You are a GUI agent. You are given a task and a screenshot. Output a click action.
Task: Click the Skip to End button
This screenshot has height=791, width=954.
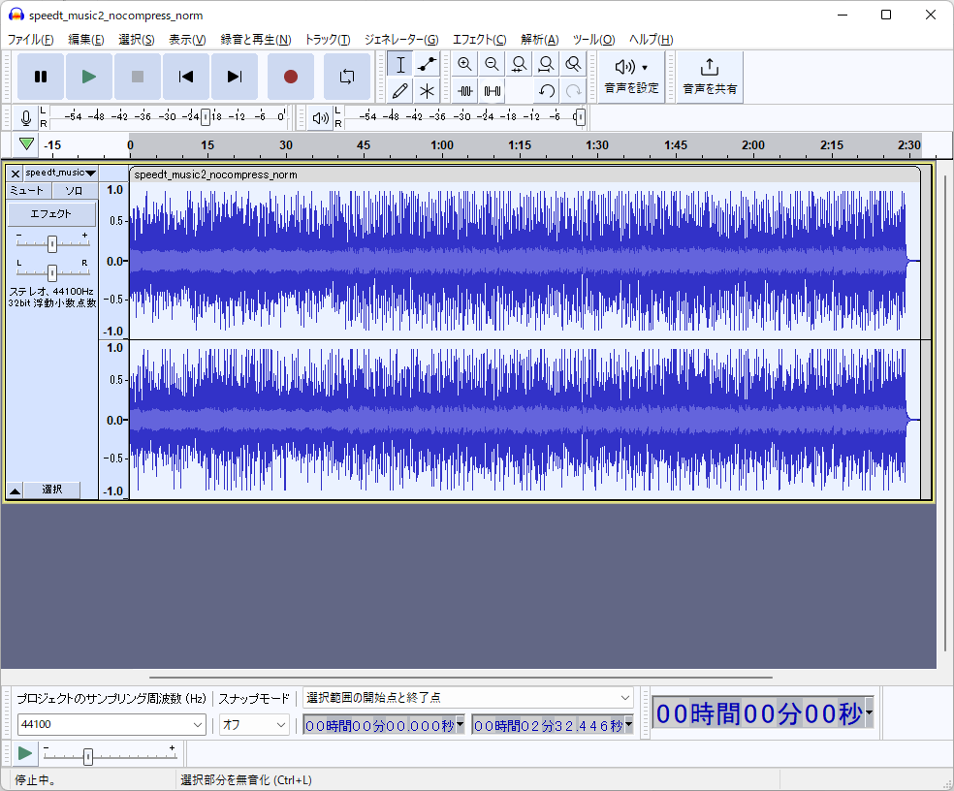tap(234, 77)
